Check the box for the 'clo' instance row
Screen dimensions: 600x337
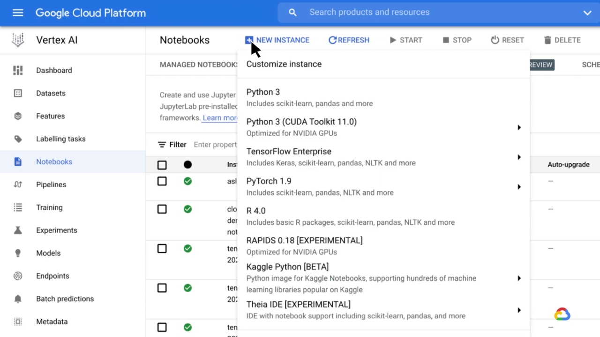(x=162, y=209)
